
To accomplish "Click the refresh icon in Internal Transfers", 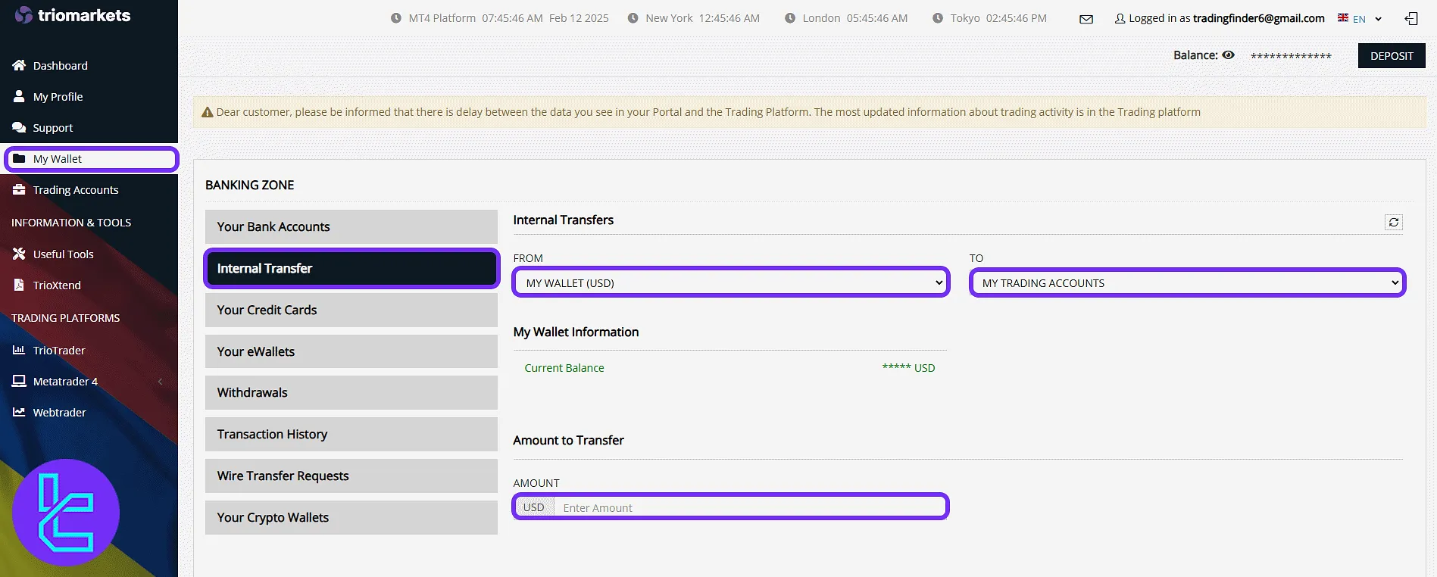I will [x=1394, y=222].
